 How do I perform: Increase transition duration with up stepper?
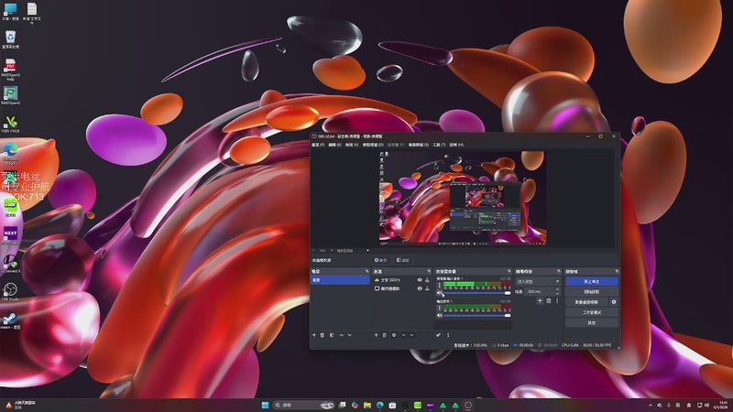pos(557,289)
